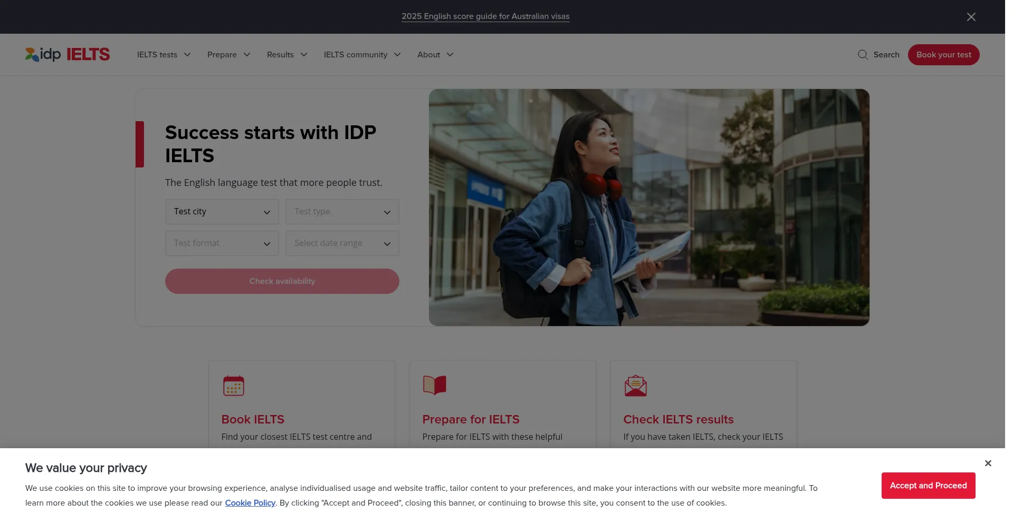1013x523 pixels.
Task: Expand the About menu
Action: (x=435, y=55)
